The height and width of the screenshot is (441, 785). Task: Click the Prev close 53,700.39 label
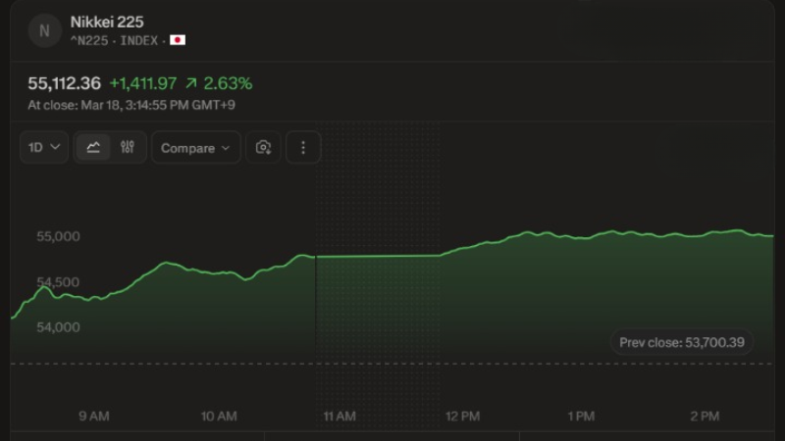(x=682, y=342)
